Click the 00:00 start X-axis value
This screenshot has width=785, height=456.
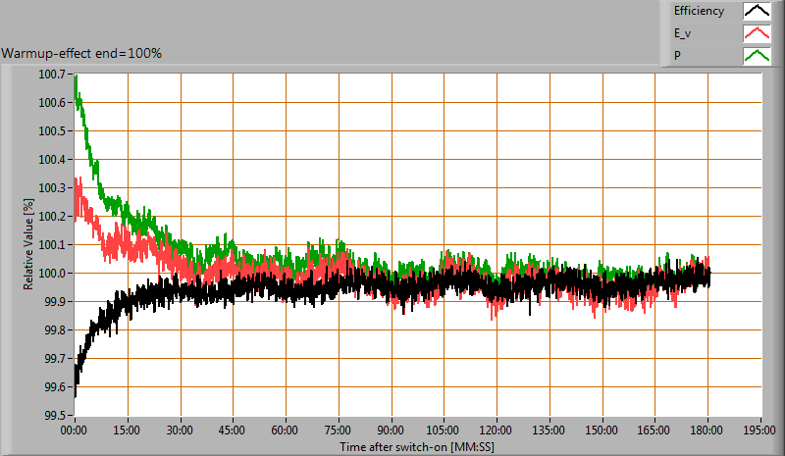pos(75,430)
